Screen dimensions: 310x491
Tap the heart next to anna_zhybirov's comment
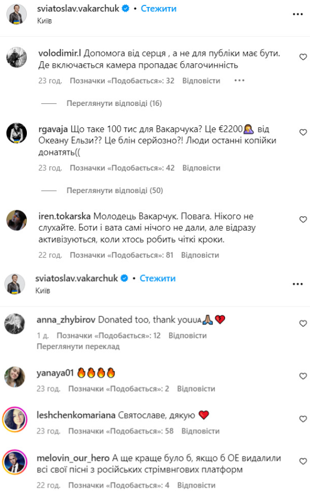coord(303,323)
